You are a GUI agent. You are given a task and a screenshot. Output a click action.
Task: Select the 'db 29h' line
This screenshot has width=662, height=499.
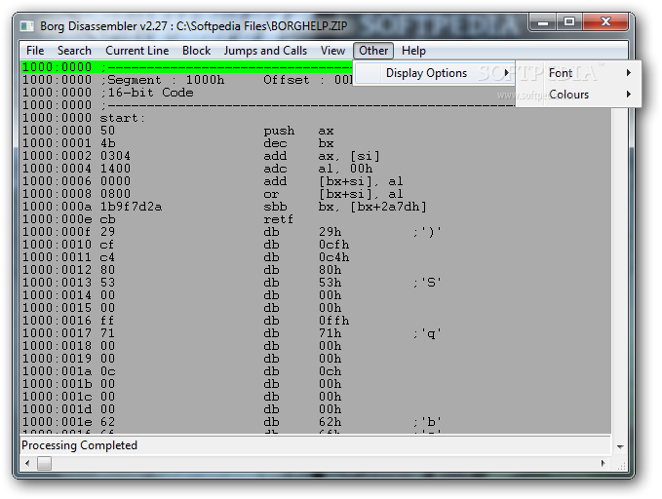316,232
